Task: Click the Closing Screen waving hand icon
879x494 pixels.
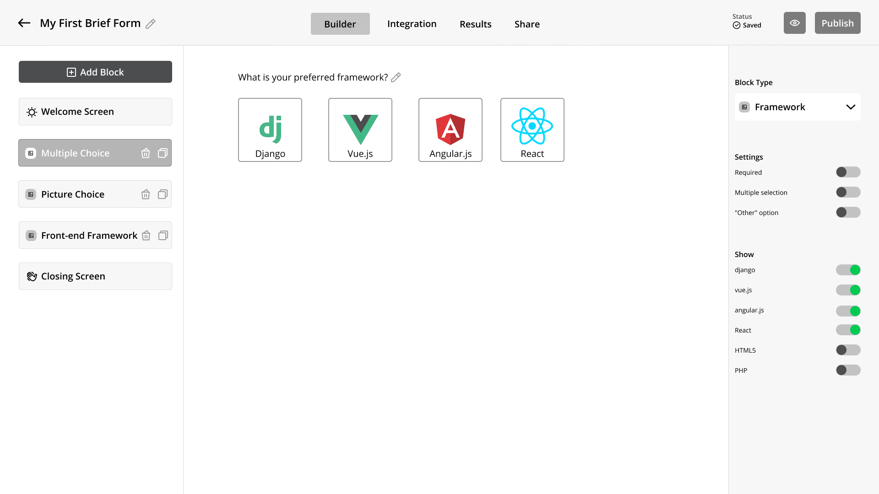Action: point(32,276)
